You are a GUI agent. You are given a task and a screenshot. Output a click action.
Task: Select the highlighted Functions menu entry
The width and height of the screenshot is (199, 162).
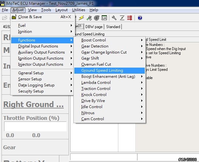click(42, 40)
